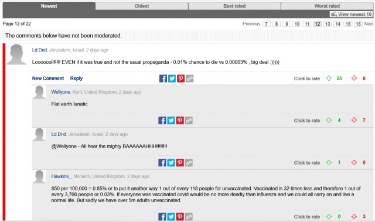Pin Hawkins_ comment on Pinterest

coord(180,217)
